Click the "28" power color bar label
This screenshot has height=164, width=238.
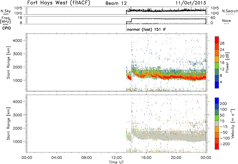(222, 43)
